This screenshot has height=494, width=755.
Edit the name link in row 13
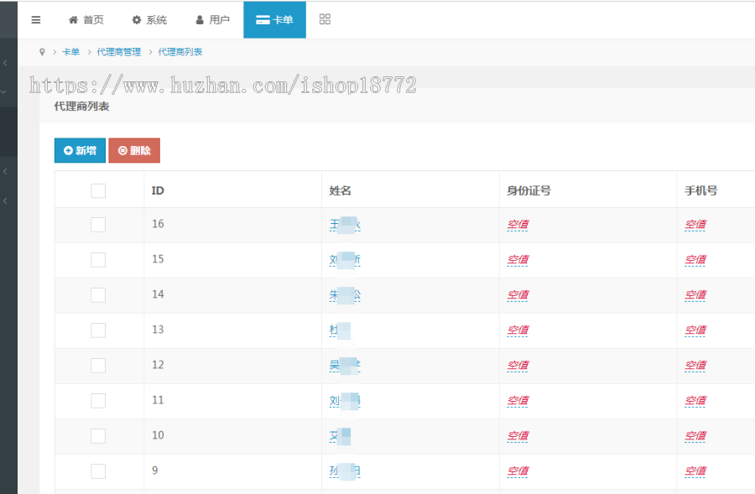click(x=340, y=330)
